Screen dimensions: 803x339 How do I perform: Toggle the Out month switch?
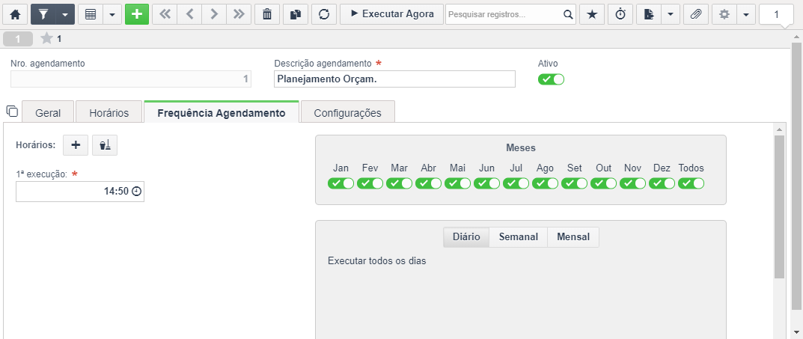tap(604, 183)
